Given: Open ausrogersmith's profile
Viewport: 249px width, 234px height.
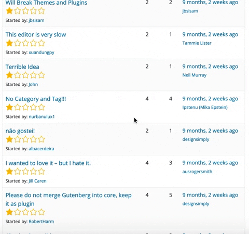Looking at the screenshot, I should pyautogui.click(x=197, y=172).
